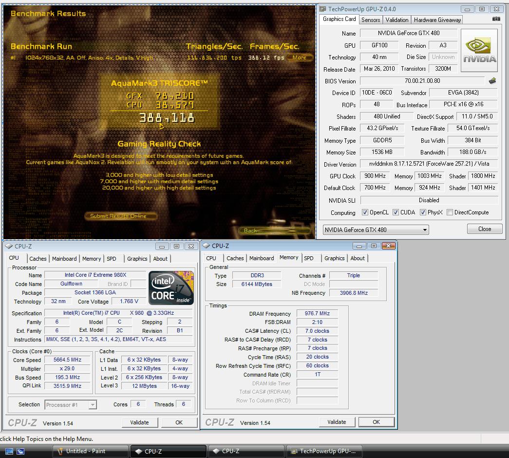
Task: Open the first CPU-Z taskbar button
Action: [168, 451]
